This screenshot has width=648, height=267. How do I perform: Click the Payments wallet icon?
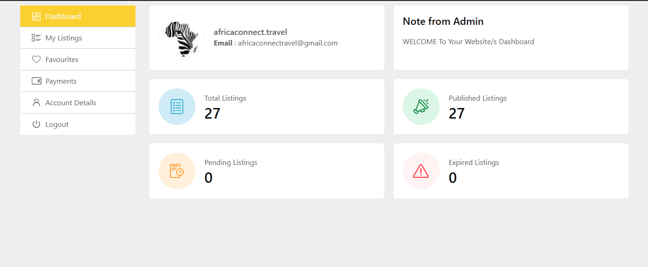click(x=36, y=81)
